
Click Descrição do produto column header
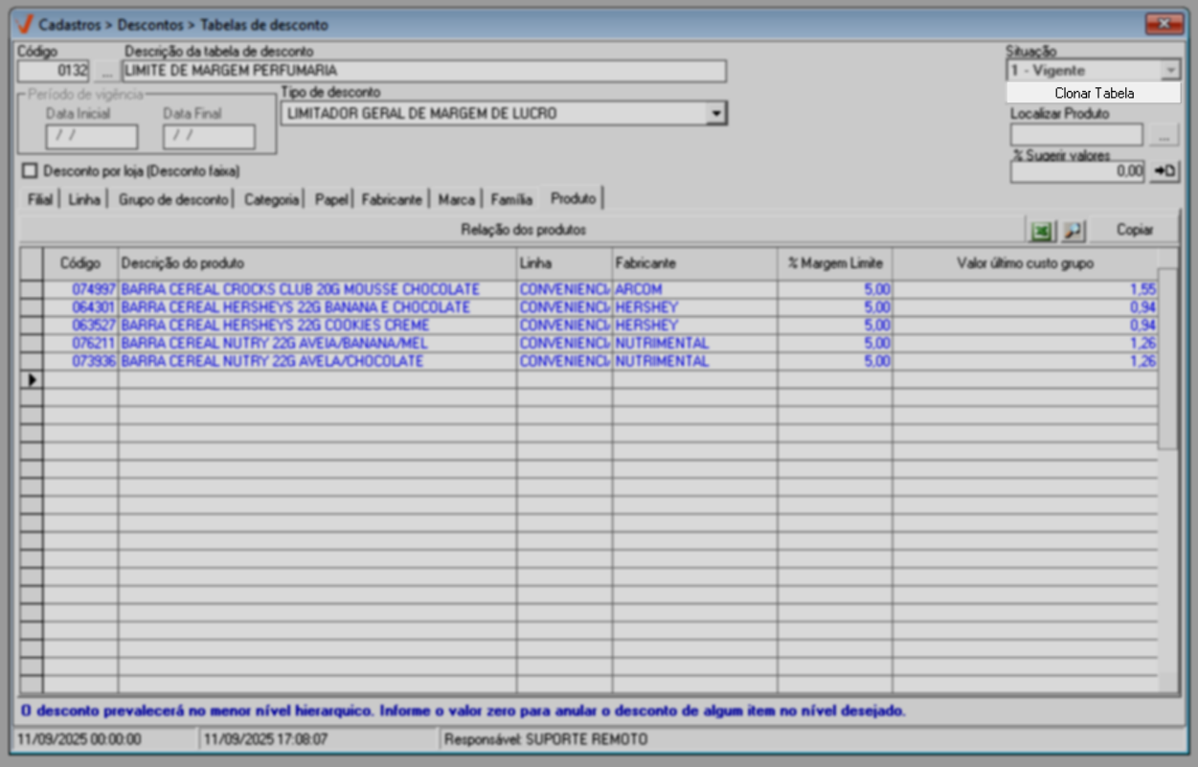317,263
